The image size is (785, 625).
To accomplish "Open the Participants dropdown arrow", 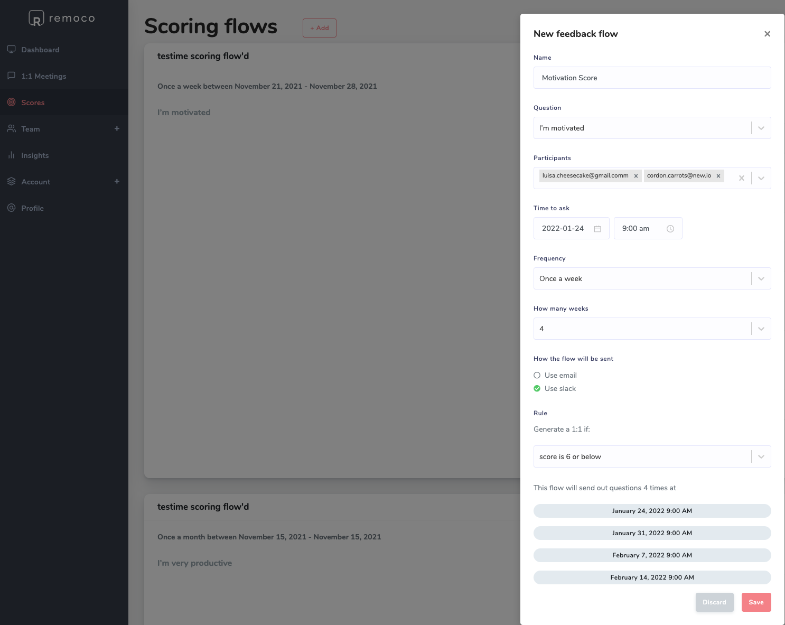I will 761,178.
